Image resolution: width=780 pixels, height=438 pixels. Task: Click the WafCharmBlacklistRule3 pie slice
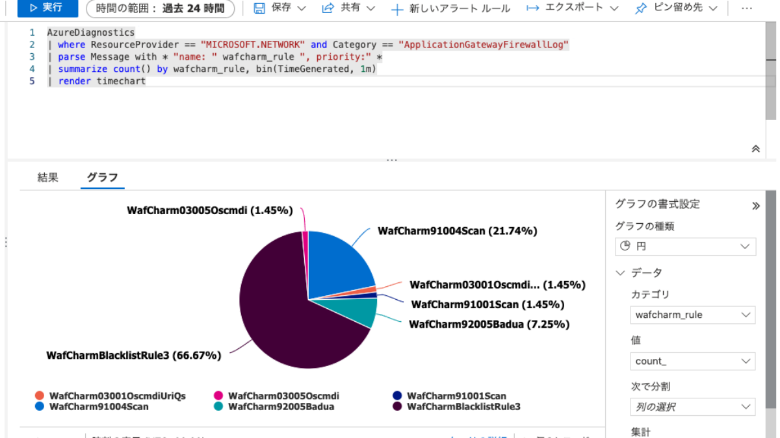coord(279,311)
